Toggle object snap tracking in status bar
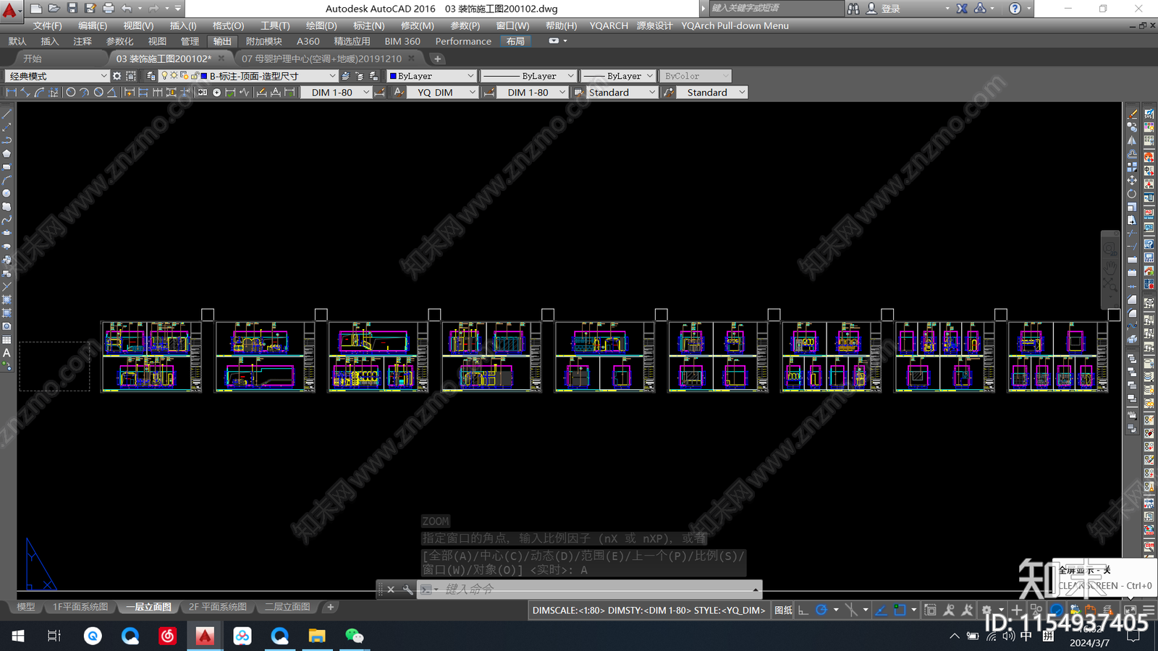1158x651 pixels. (x=881, y=610)
